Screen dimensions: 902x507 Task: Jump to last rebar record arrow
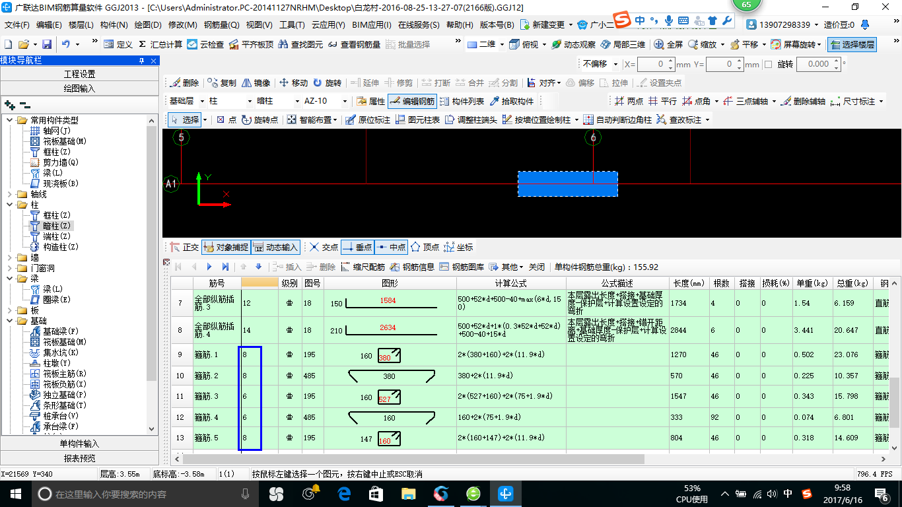(x=225, y=267)
